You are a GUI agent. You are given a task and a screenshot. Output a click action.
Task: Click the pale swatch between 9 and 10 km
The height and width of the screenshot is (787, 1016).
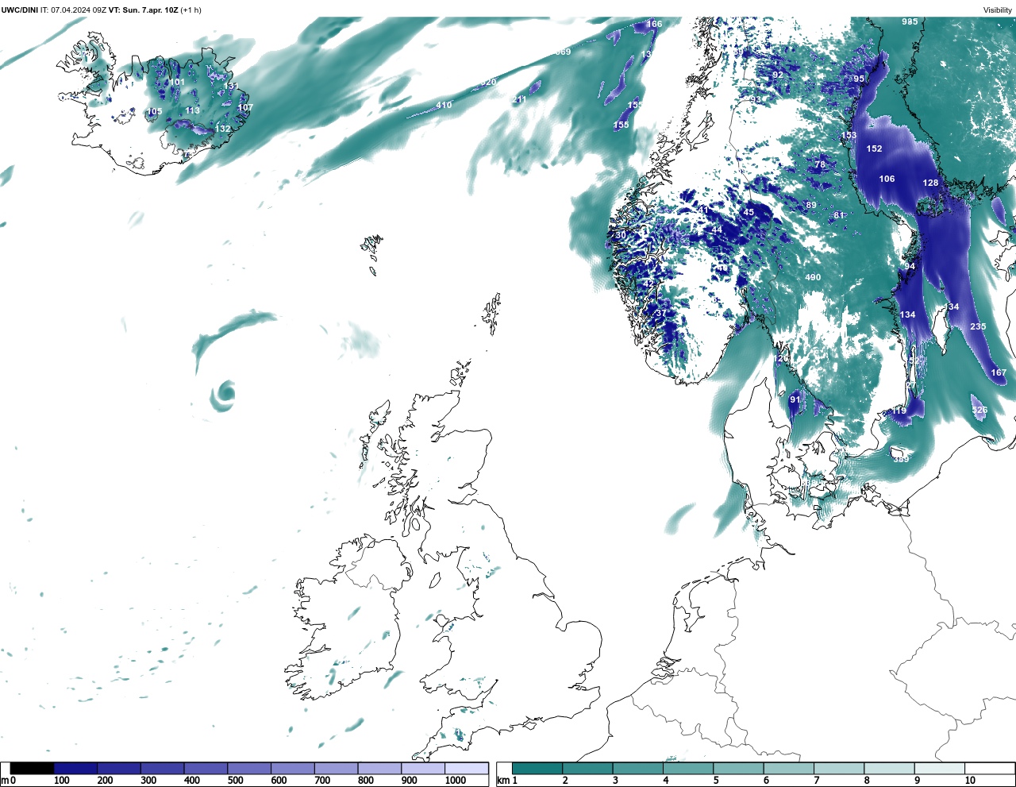940,768
